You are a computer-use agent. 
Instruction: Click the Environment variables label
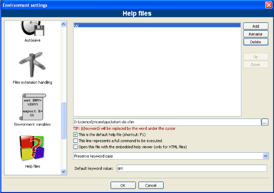(32, 124)
